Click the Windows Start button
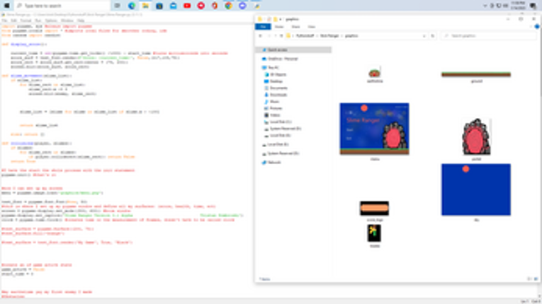Screen dimensions: 542x304 point(6,6)
